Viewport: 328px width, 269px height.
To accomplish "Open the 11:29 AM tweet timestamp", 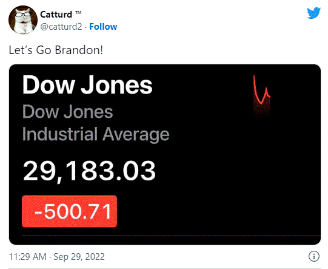I will pyautogui.click(x=27, y=257).
